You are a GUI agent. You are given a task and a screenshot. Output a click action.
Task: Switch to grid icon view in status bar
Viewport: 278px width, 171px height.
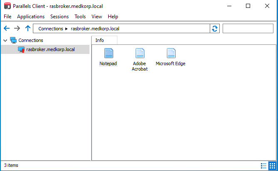click(x=272, y=166)
